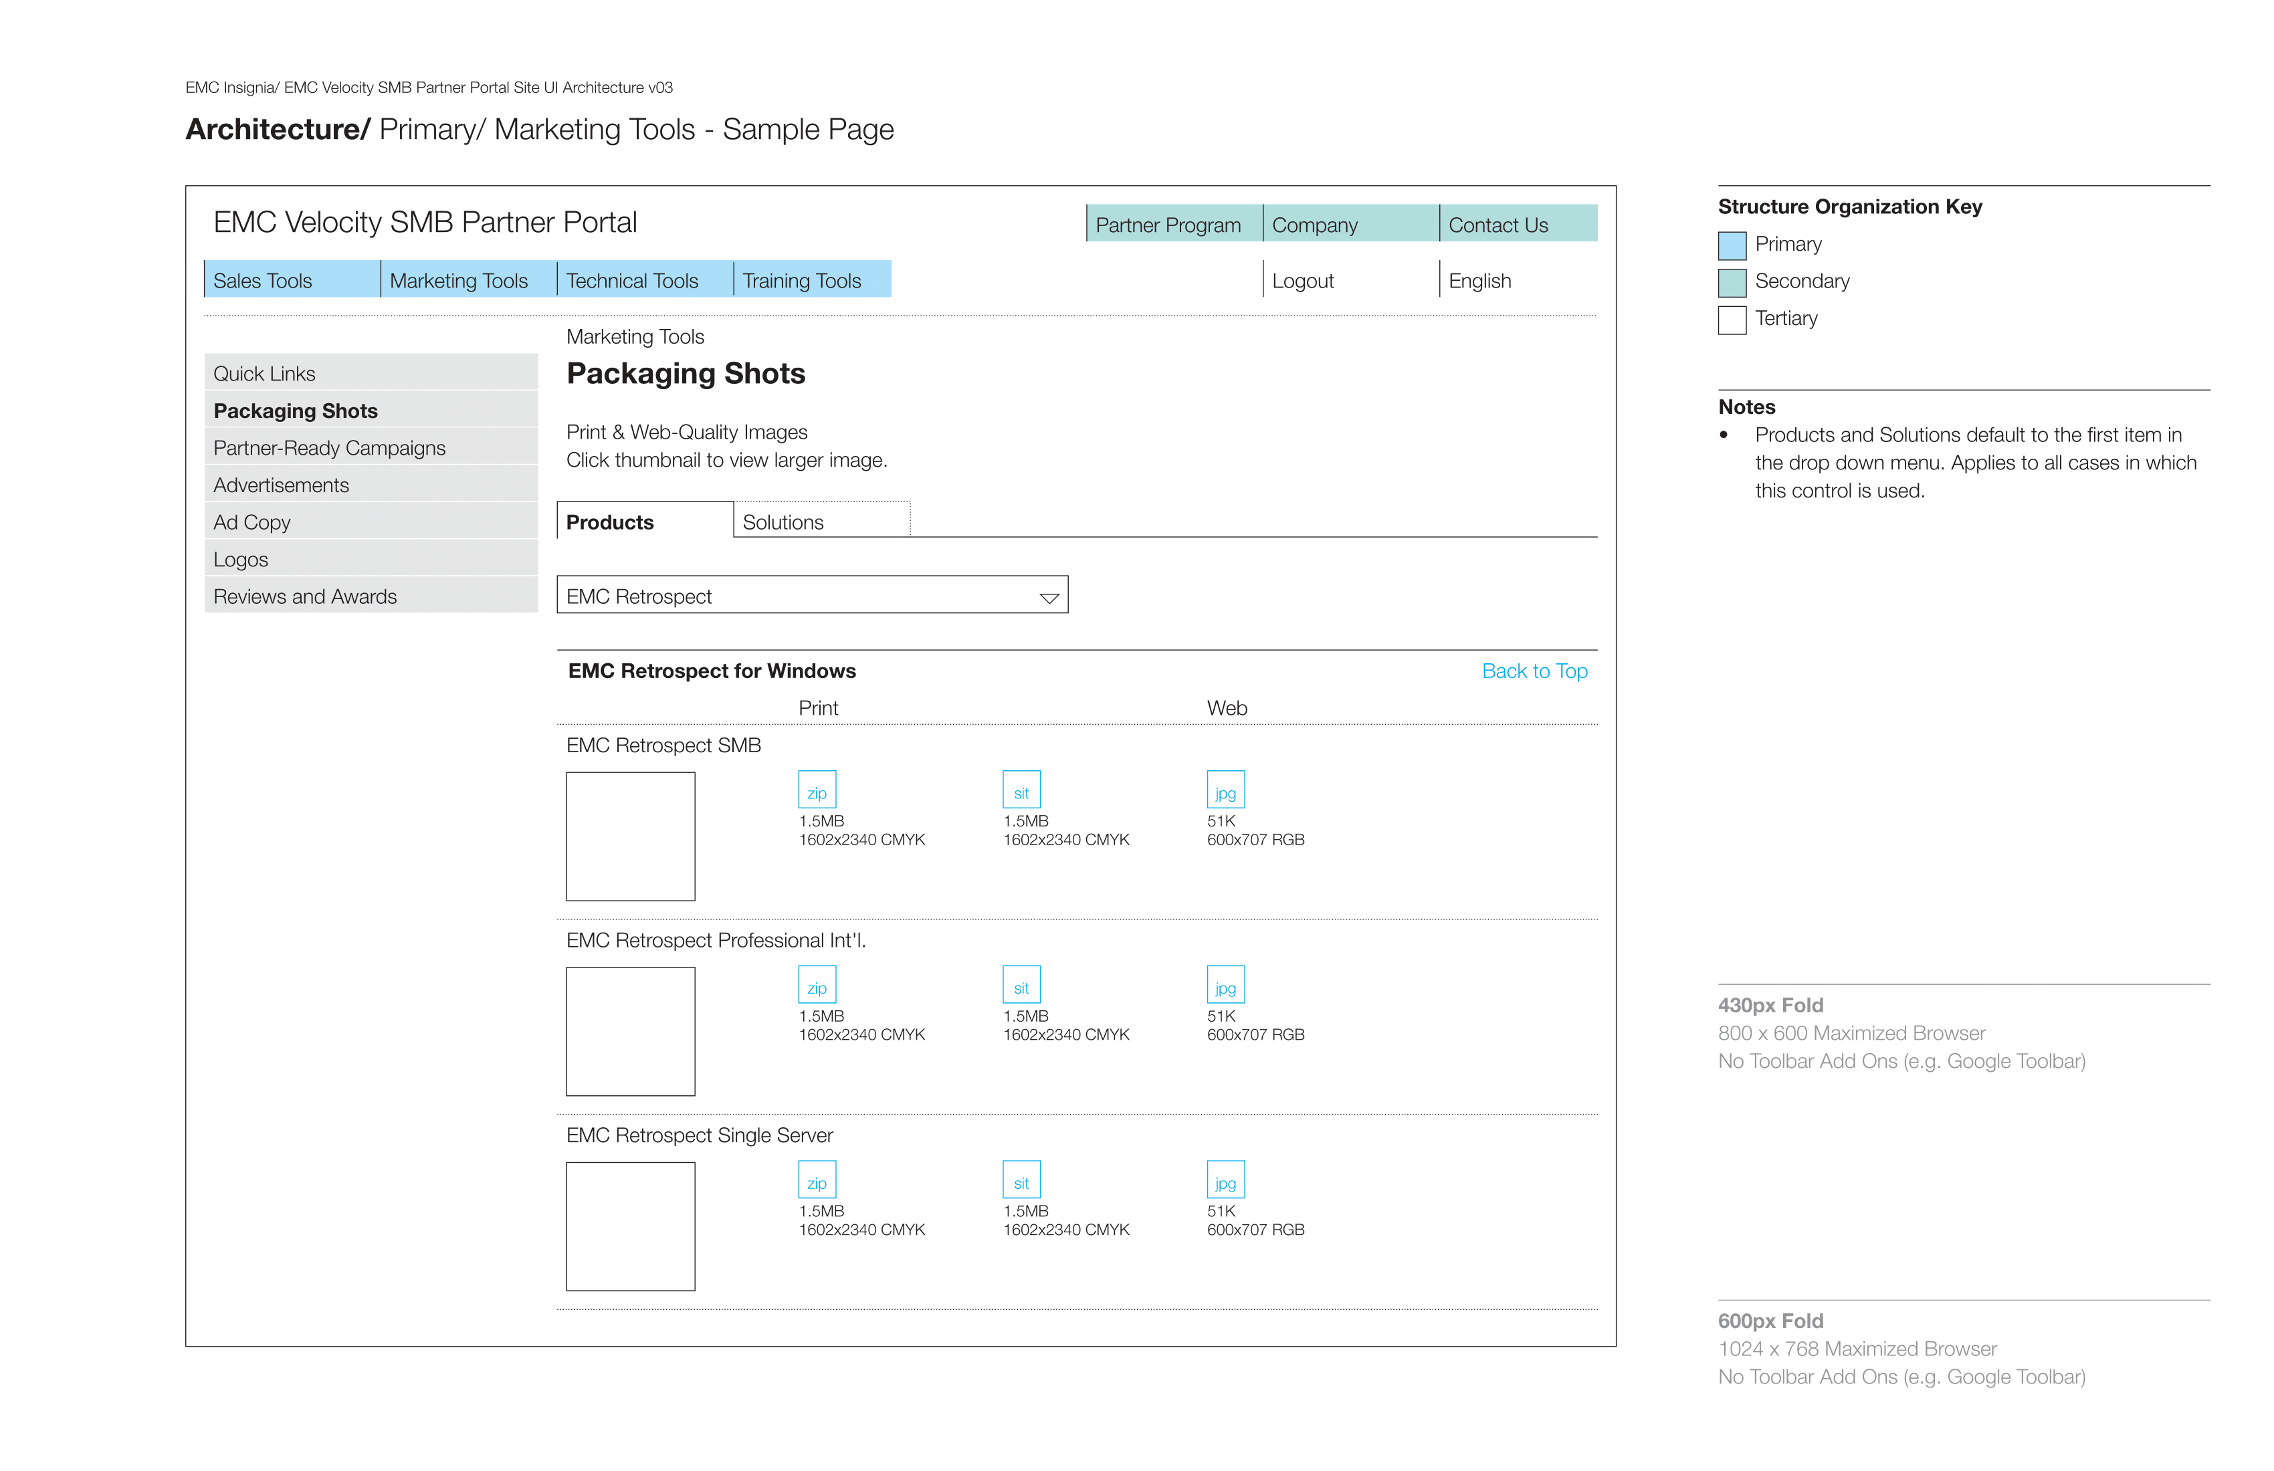2274x1471 pixels.
Task: Download sit for Retrospect Professional Int'l
Action: tap(1021, 985)
